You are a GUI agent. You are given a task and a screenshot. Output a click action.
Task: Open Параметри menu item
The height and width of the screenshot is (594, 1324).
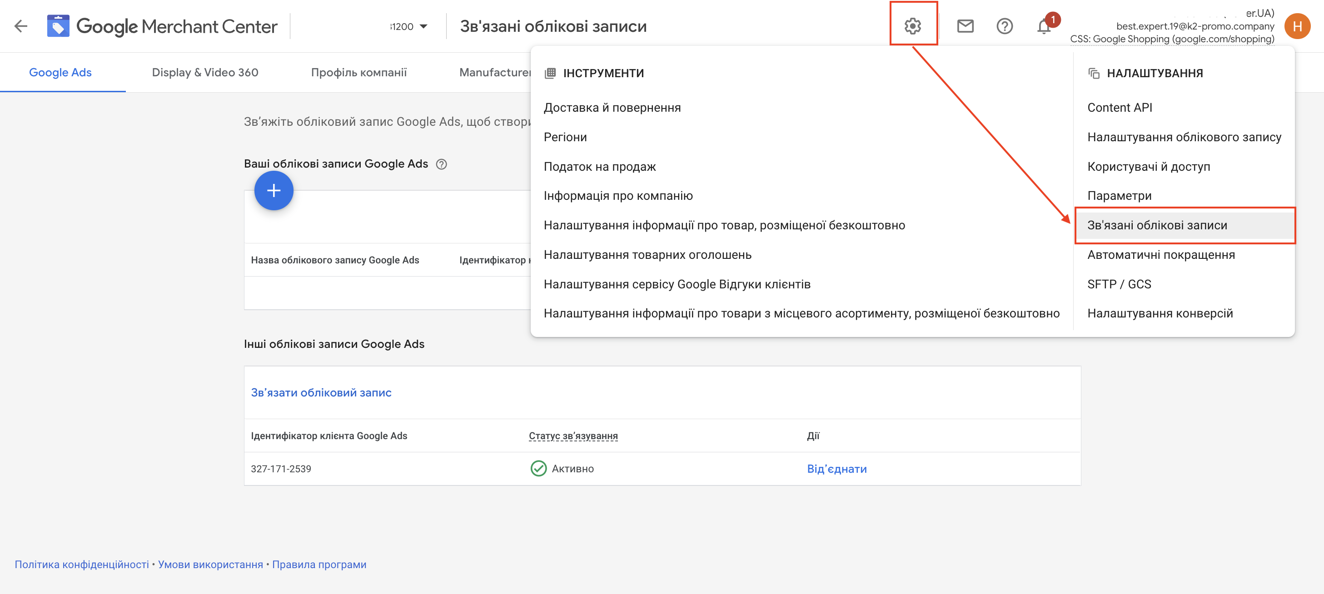tap(1119, 196)
